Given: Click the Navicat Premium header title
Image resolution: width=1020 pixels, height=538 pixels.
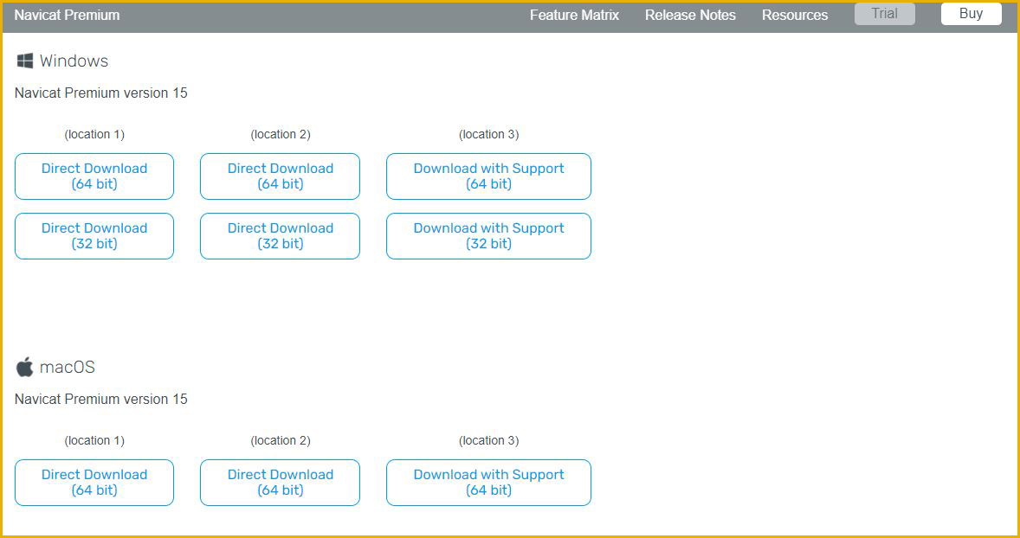Looking at the screenshot, I should click(x=67, y=15).
